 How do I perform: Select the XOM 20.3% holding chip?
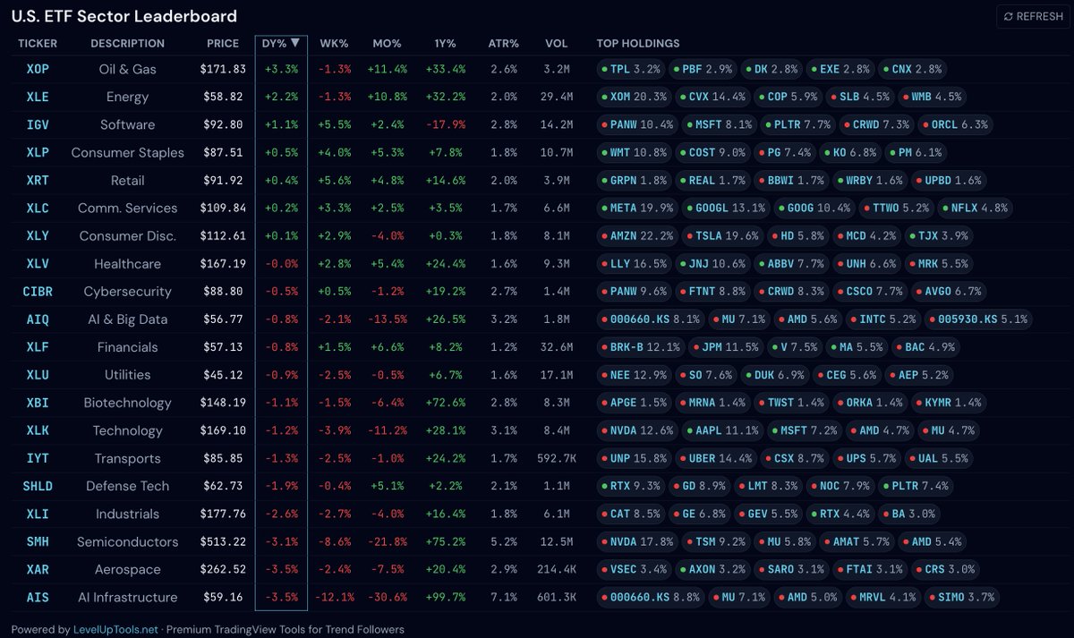(x=635, y=97)
